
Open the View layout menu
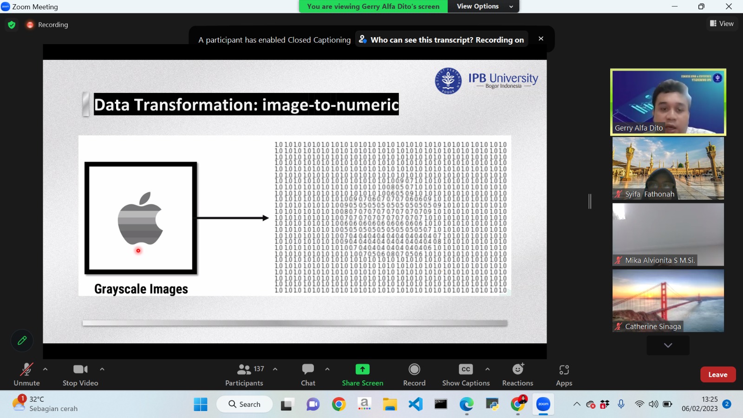(x=722, y=24)
